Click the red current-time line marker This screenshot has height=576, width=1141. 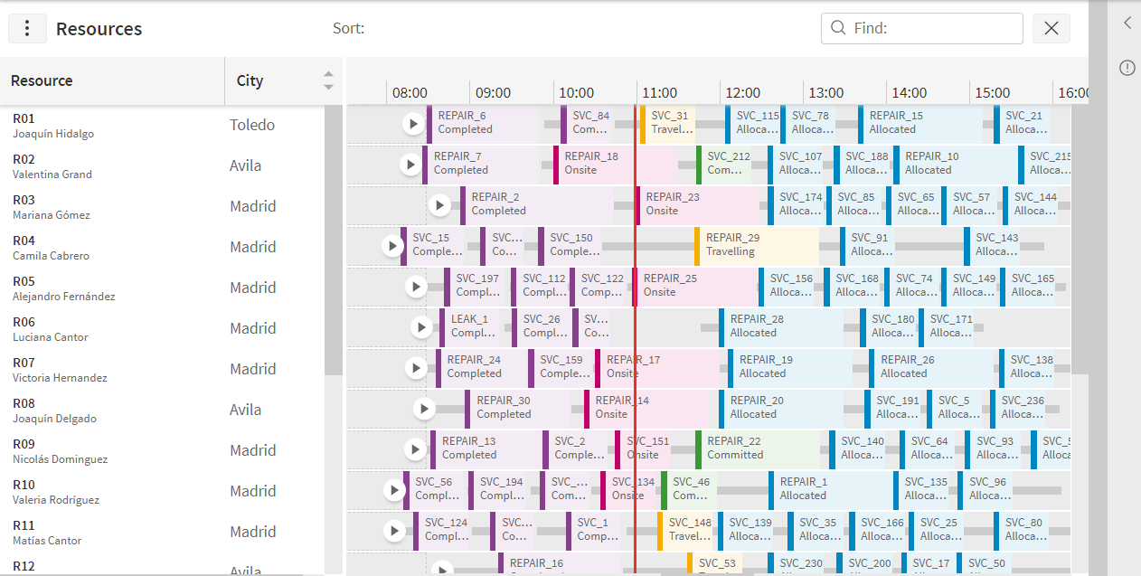coord(635,339)
